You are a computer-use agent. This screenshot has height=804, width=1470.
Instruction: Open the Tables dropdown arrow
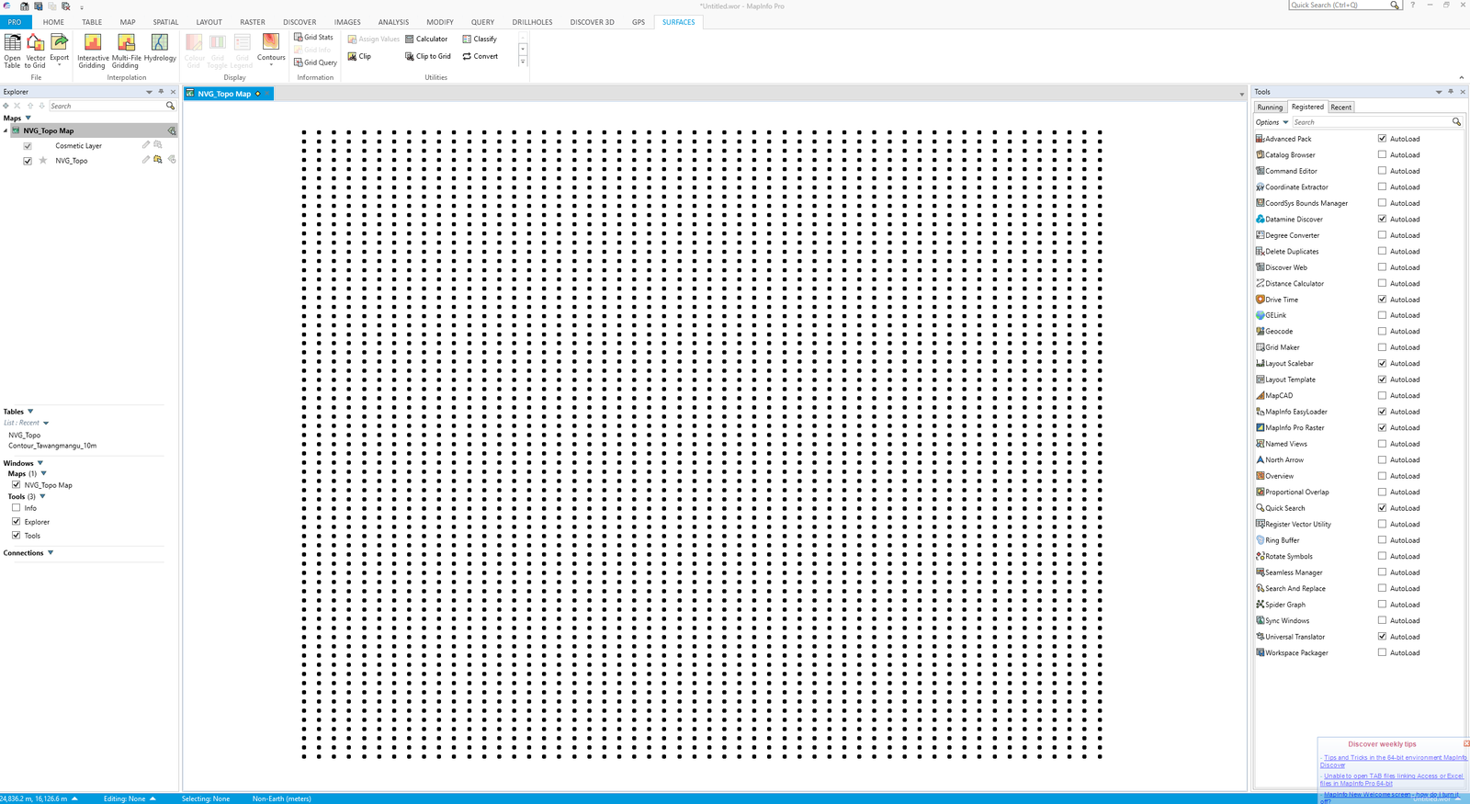tap(30, 412)
